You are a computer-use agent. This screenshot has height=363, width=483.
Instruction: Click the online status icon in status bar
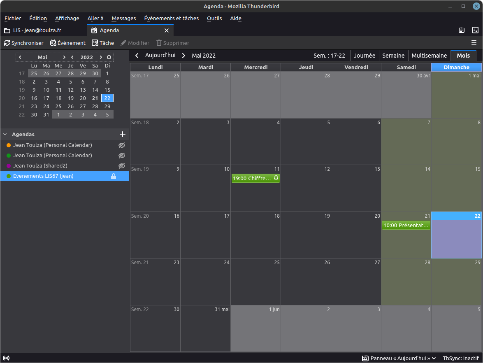pos(6,358)
